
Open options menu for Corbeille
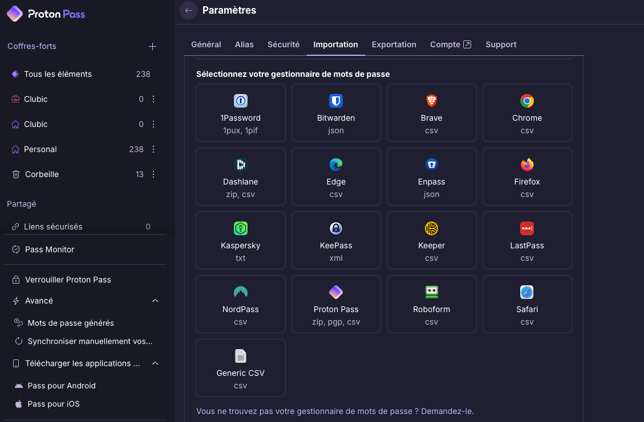(x=153, y=174)
